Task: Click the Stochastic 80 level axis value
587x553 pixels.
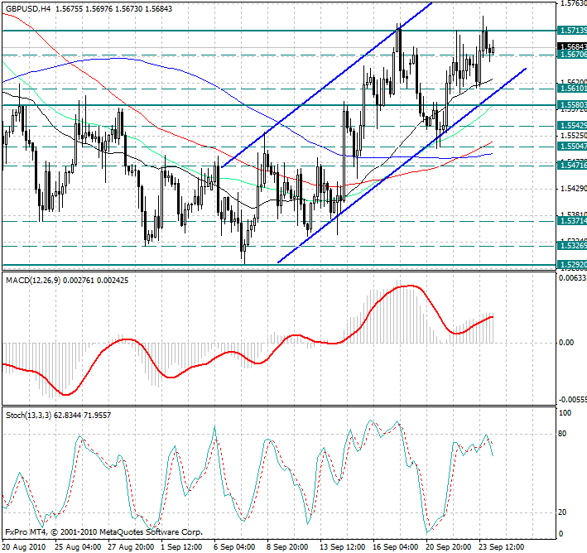Action: 562,434
